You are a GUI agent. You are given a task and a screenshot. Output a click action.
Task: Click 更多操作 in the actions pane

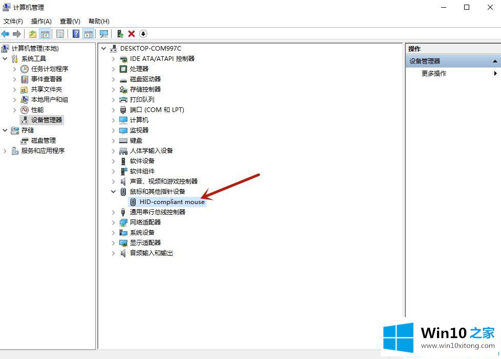pos(434,74)
